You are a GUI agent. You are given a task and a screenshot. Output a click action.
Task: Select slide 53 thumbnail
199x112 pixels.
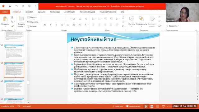[14, 52]
